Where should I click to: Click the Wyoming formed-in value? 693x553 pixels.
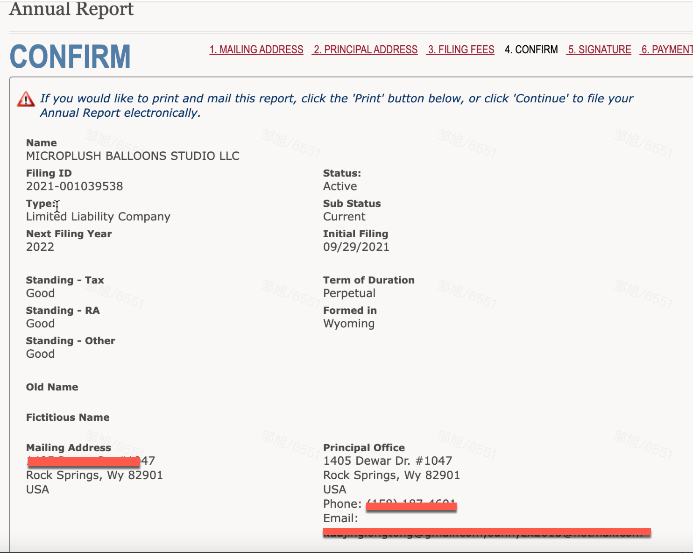[x=349, y=324]
